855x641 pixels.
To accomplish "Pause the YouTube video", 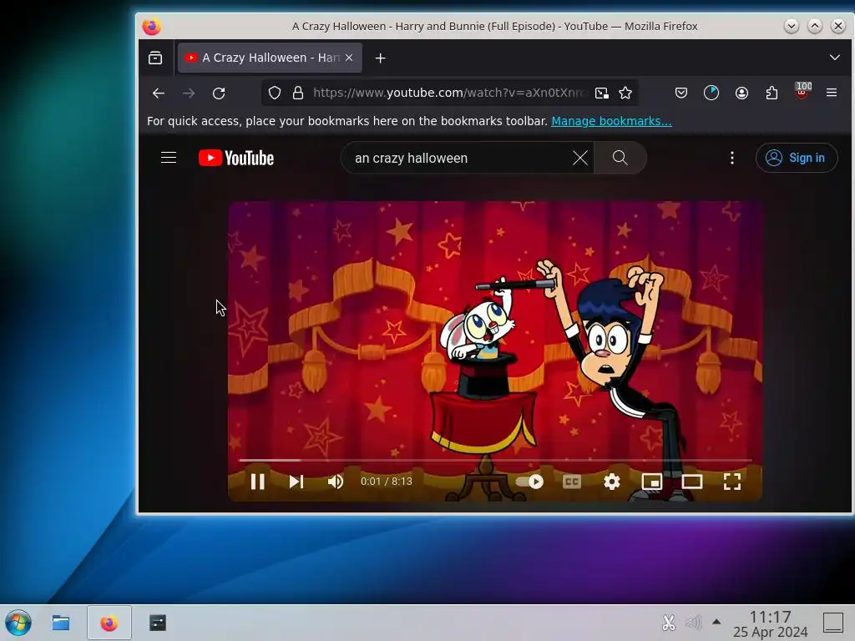I will click(x=257, y=482).
